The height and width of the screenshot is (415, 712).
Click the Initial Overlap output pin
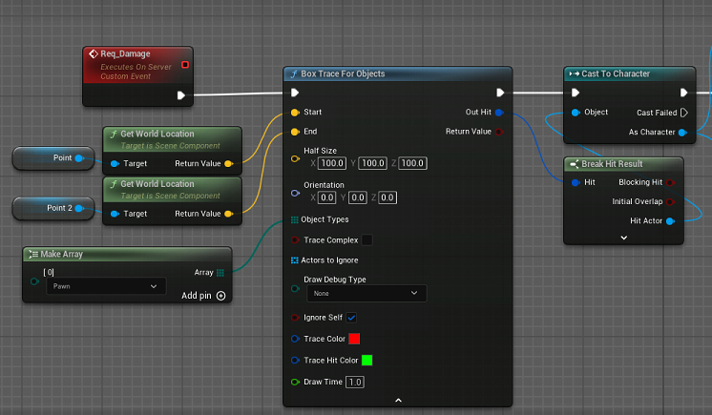[x=670, y=201]
